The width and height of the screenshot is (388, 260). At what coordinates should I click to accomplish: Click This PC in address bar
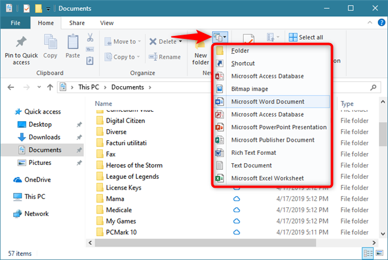pos(89,87)
